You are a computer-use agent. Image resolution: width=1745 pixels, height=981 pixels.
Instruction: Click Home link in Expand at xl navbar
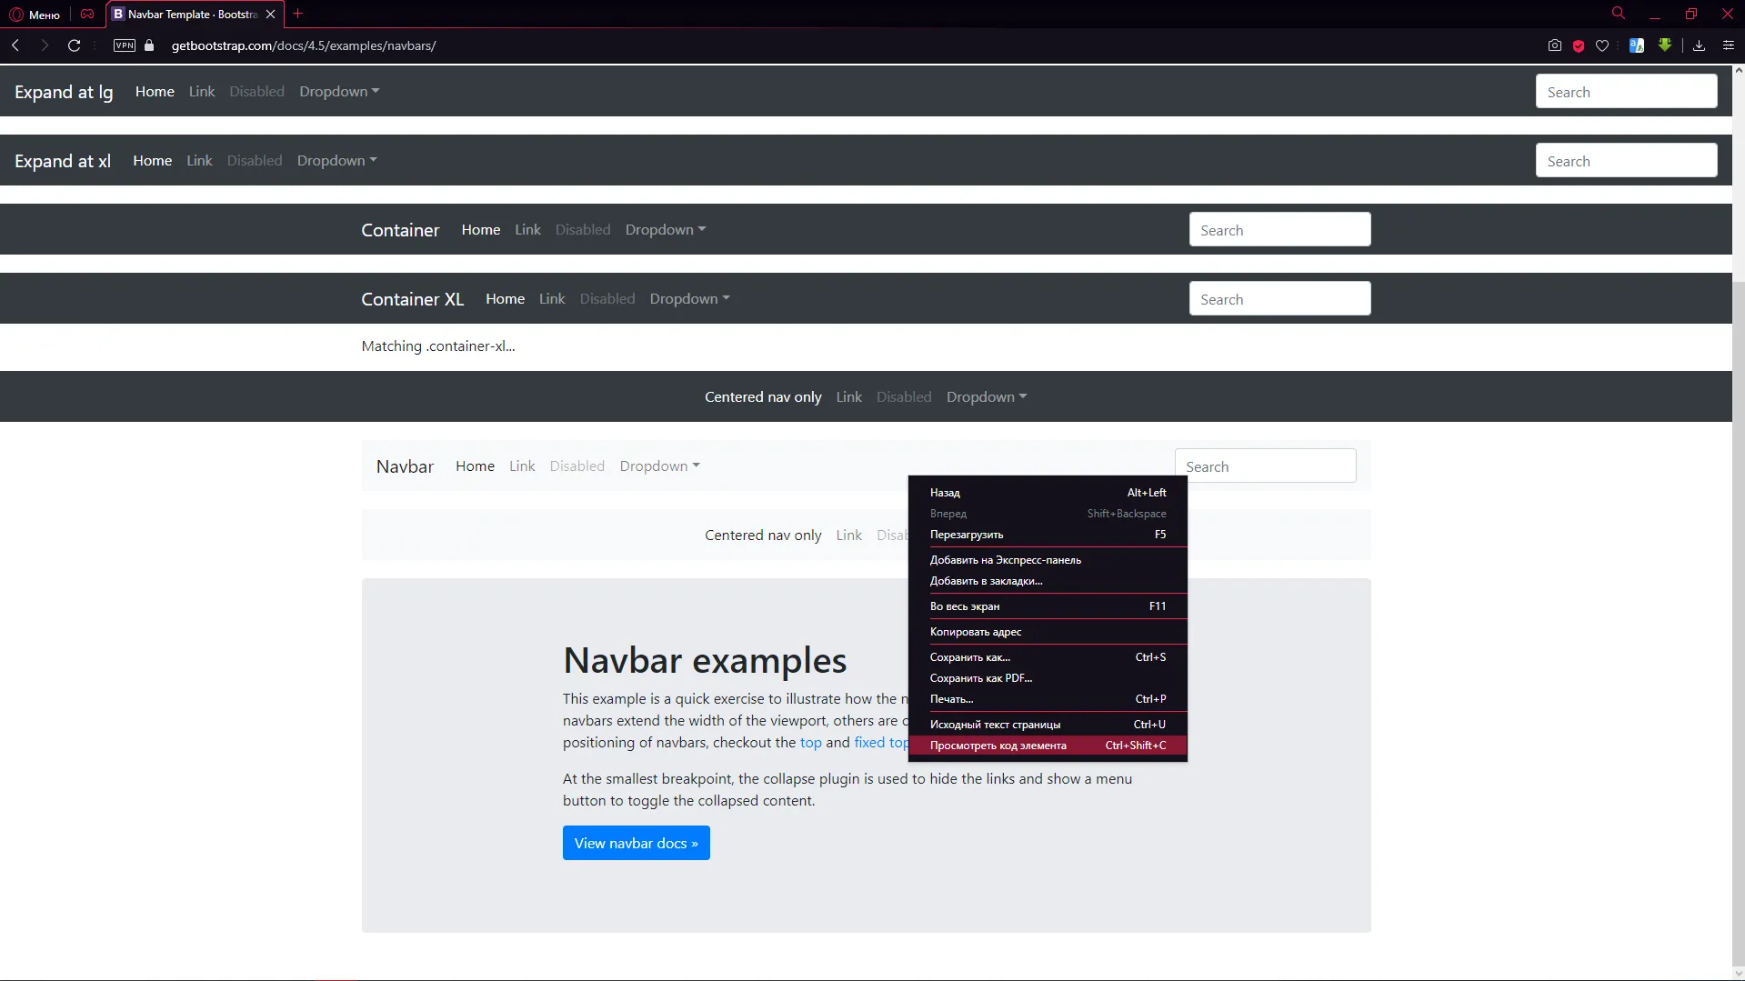(152, 161)
